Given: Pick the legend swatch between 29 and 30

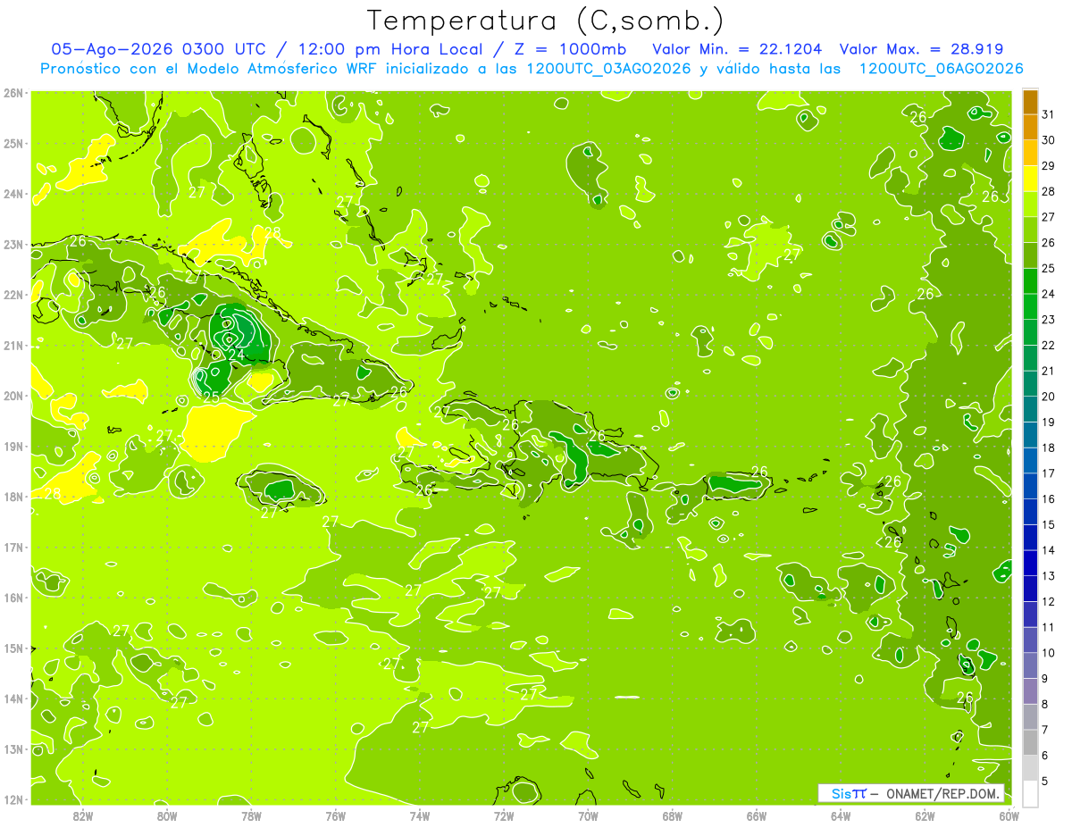Looking at the screenshot, I should [1030, 154].
